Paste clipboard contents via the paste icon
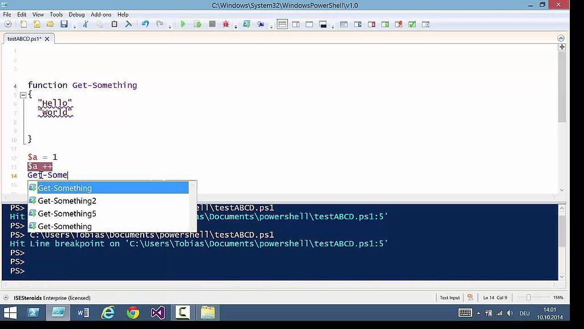Viewport: 584px width, 329px height. (x=114, y=24)
